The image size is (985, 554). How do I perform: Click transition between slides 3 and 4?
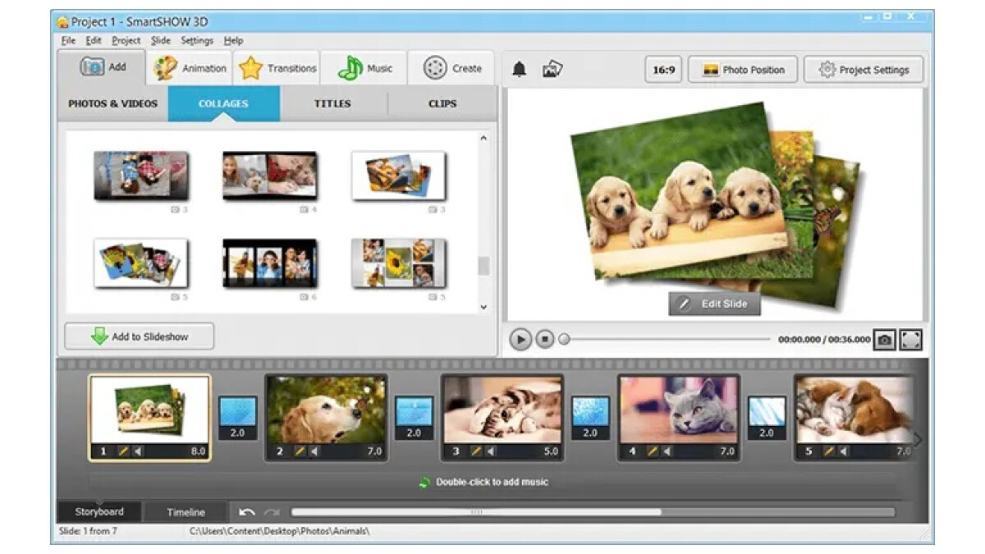pyautogui.click(x=591, y=418)
